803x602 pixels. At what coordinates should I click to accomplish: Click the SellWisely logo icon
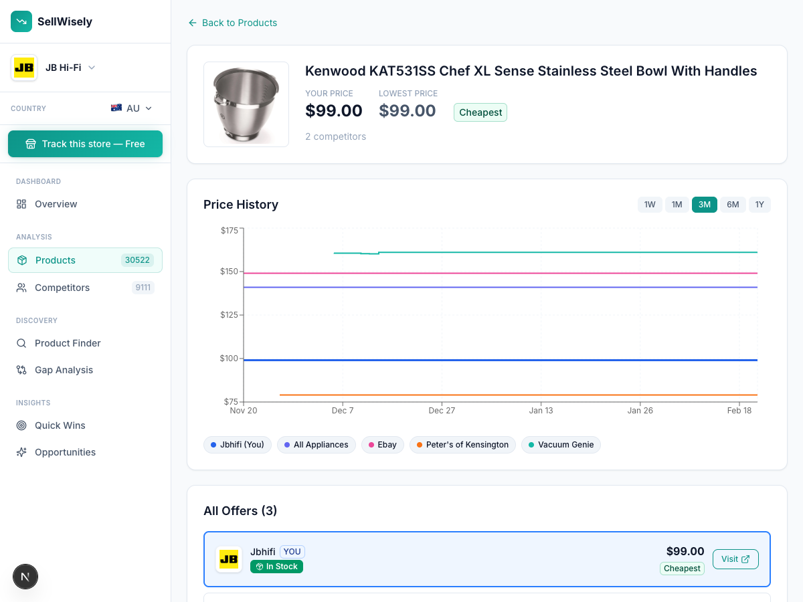click(x=21, y=21)
